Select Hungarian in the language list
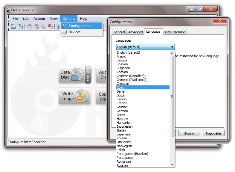The height and width of the screenshot is (172, 235). [143, 123]
